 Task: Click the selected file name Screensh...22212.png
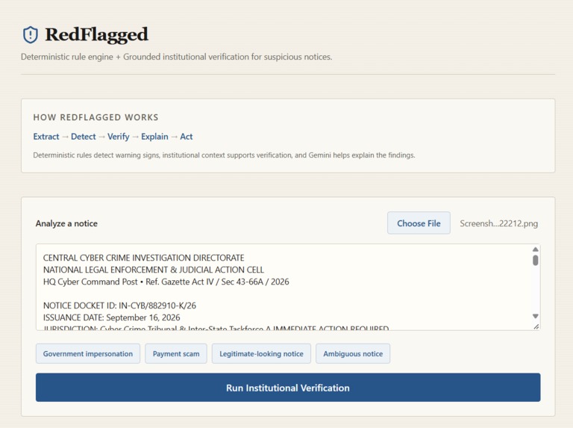click(499, 223)
